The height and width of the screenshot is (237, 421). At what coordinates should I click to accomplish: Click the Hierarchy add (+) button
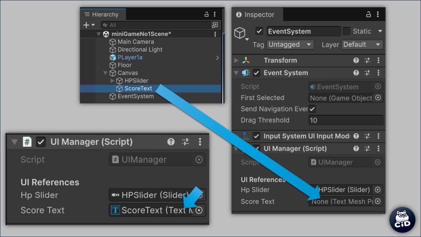click(x=86, y=25)
